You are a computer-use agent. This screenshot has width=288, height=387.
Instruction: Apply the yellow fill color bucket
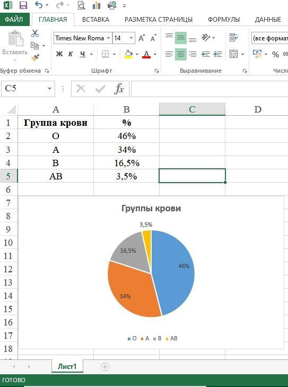[128, 54]
